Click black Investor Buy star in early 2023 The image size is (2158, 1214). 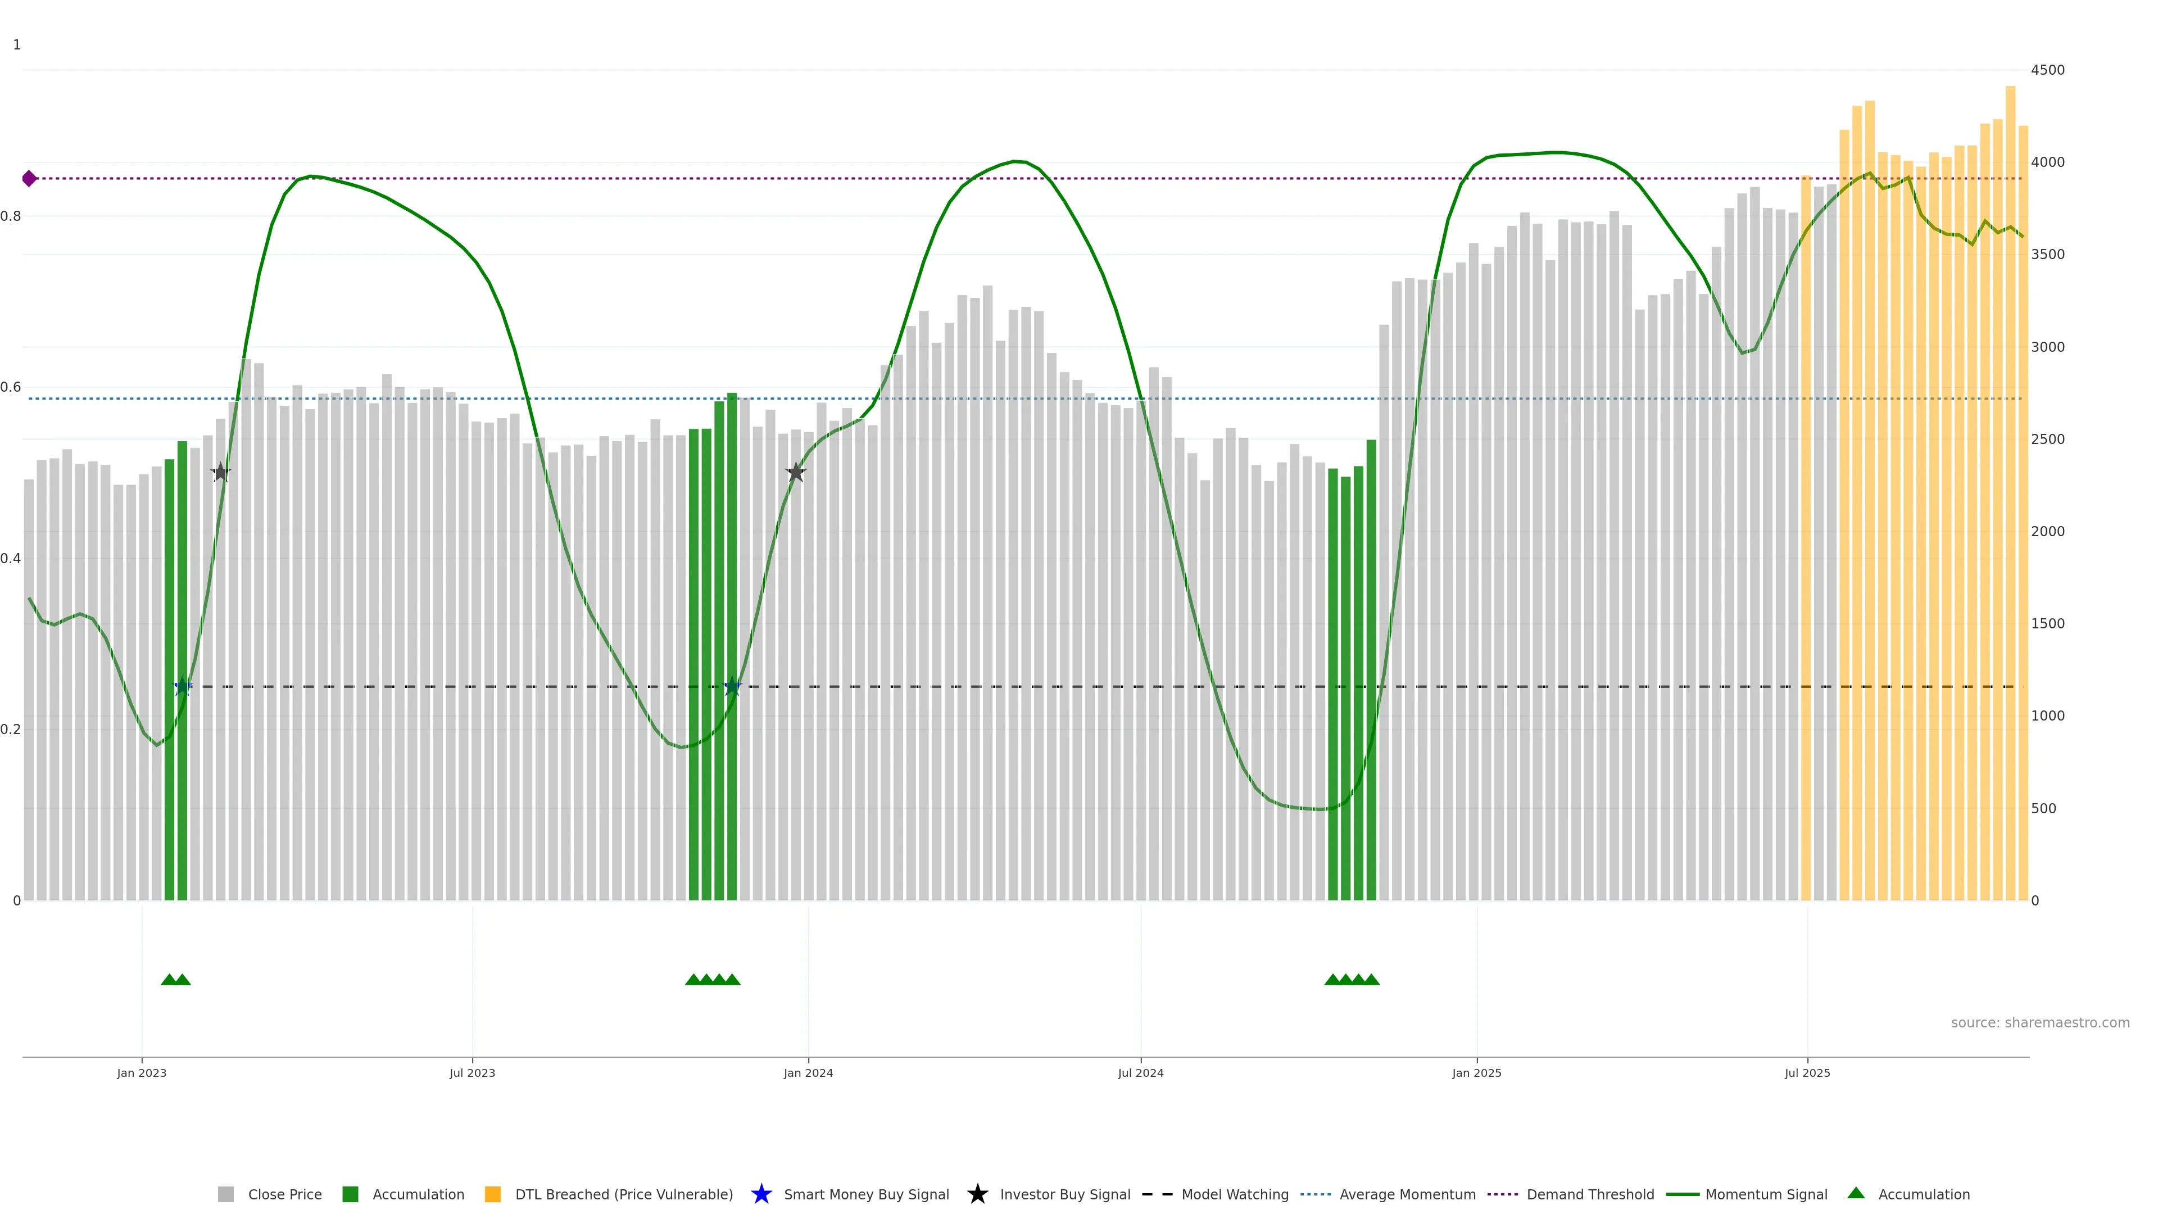coord(220,473)
